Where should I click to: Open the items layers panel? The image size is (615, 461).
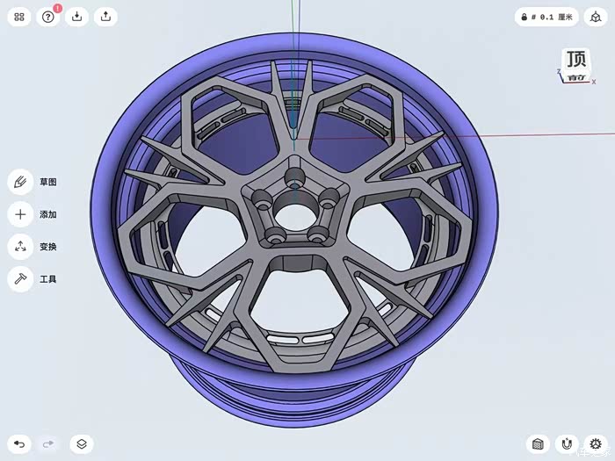click(x=82, y=444)
